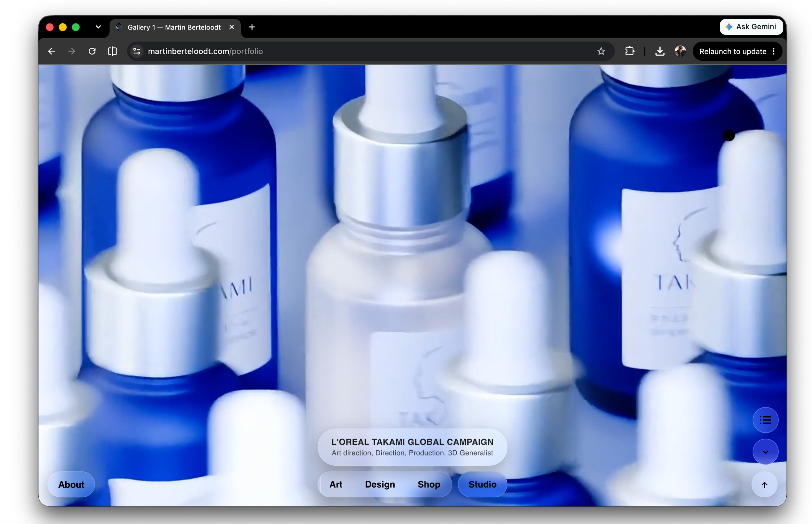
Task: Bookmark this page with the star icon
Action: coord(601,51)
